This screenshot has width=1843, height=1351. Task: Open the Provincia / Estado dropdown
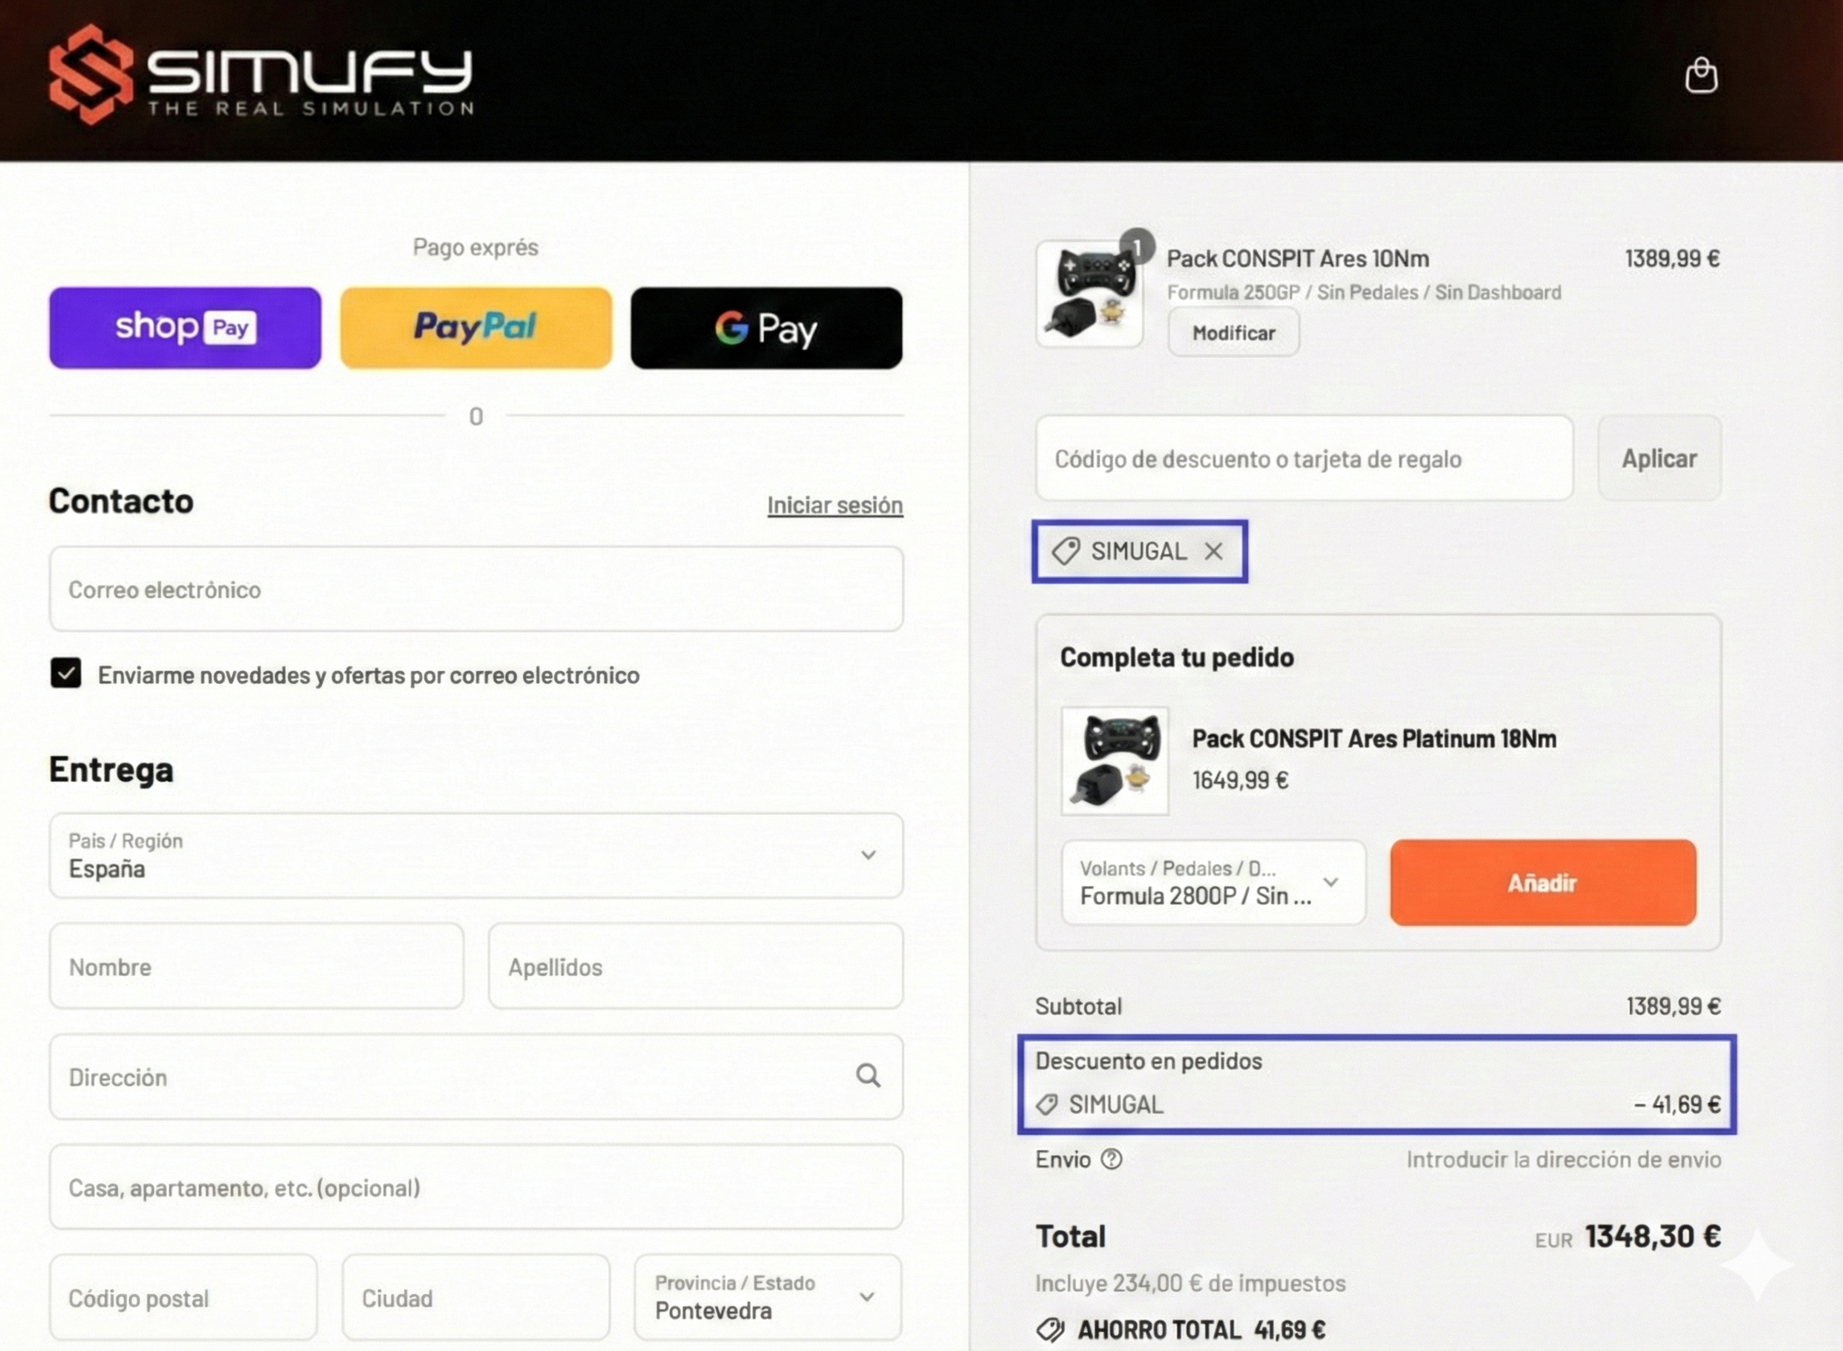(x=768, y=1297)
